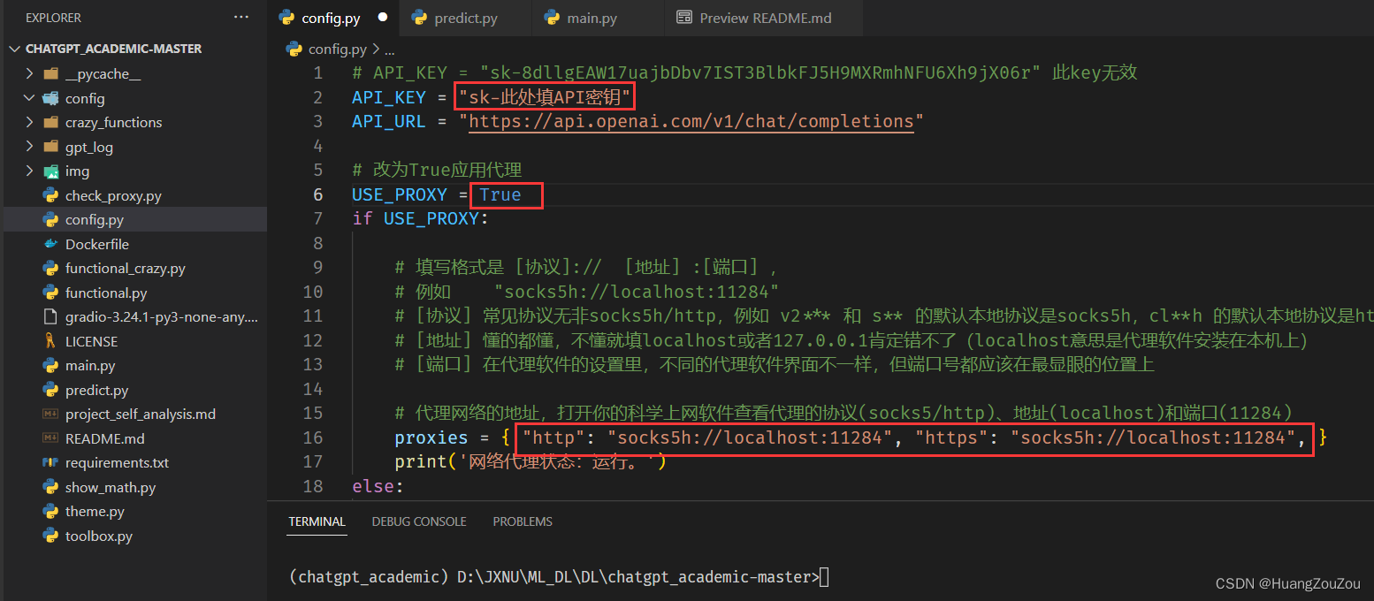1374x601 pixels.
Task: Click the markdown icon beside README.md
Action: click(50, 438)
